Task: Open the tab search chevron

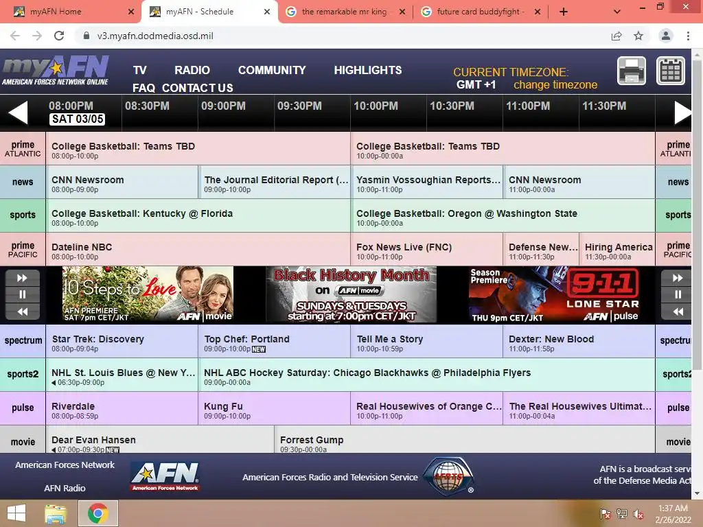Action: click(617, 12)
